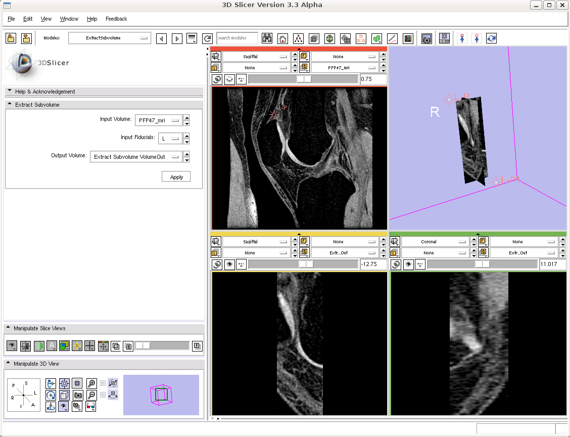
Task: Click the Apply button
Action: click(176, 177)
